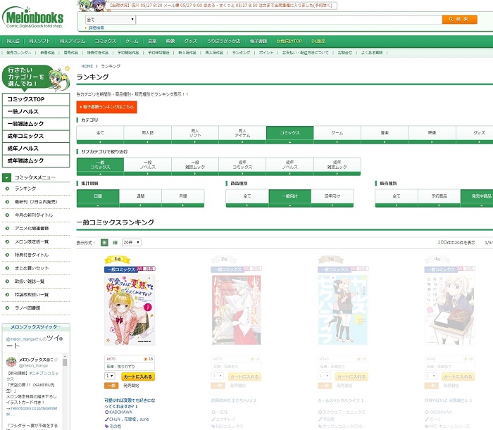Click the KADOKAWA publisher link under rank 1
This screenshot has width=493, height=430.
(x=120, y=412)
